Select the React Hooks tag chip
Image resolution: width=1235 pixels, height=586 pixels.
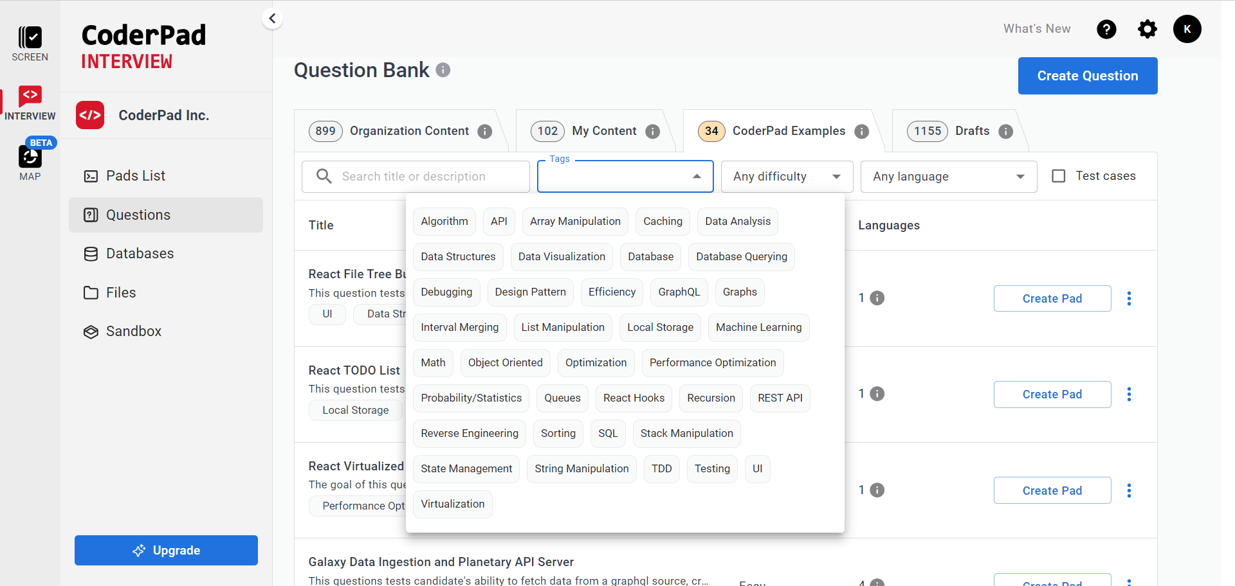click(633, 398)
